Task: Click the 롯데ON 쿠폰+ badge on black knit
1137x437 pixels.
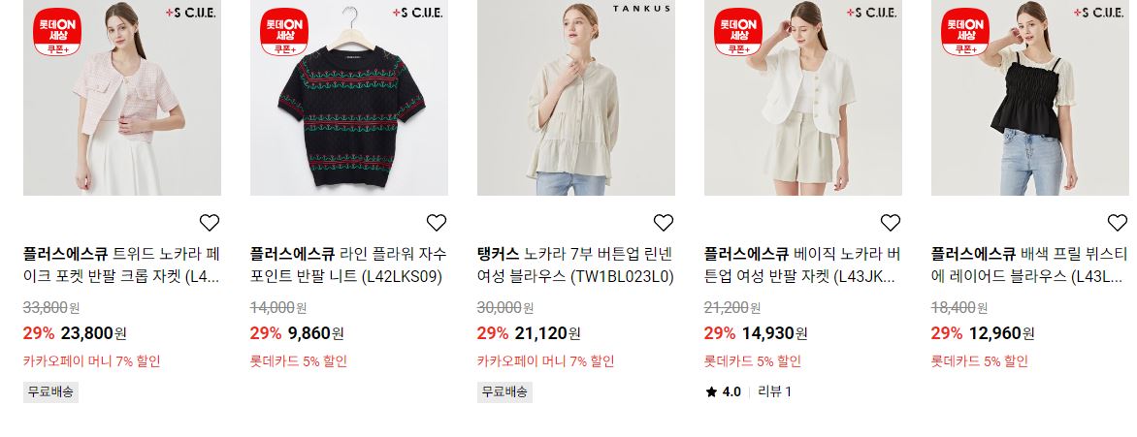Action: click(284, 31)
